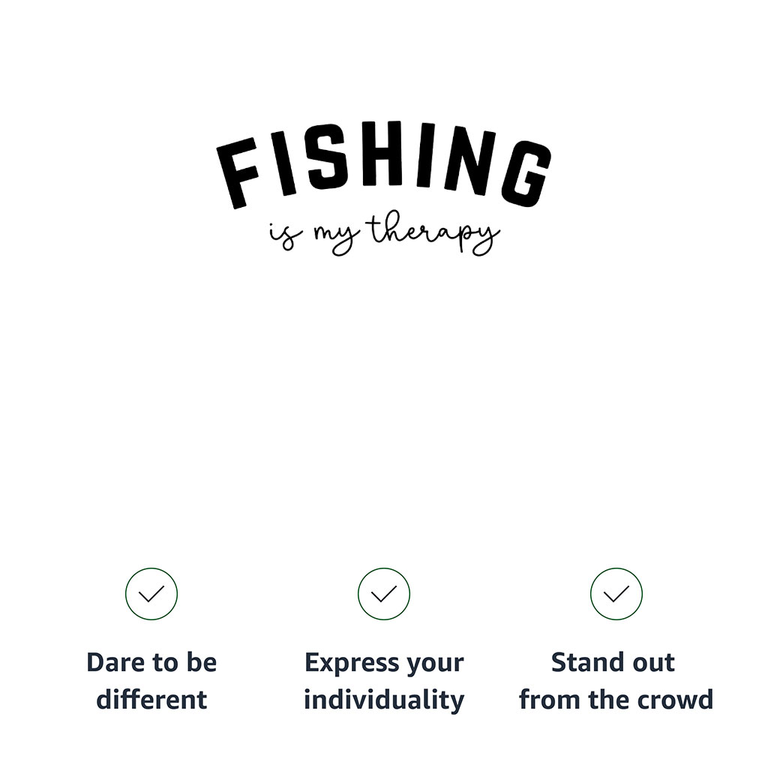Click the word "out" in the right label
768x768 pixels.
[654, 663]
